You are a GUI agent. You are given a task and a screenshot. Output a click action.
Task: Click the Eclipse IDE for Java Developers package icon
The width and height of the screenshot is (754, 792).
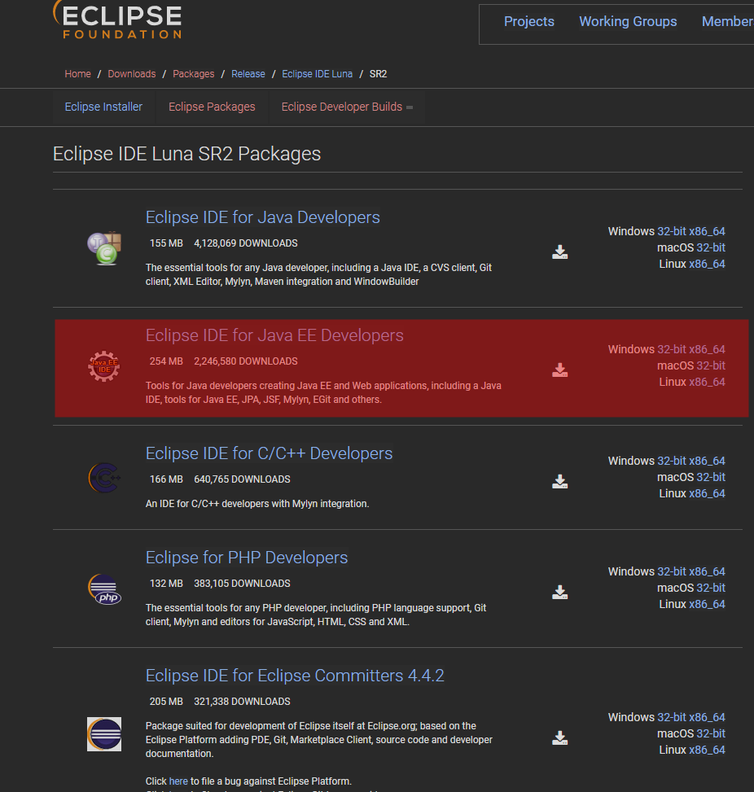103,248
